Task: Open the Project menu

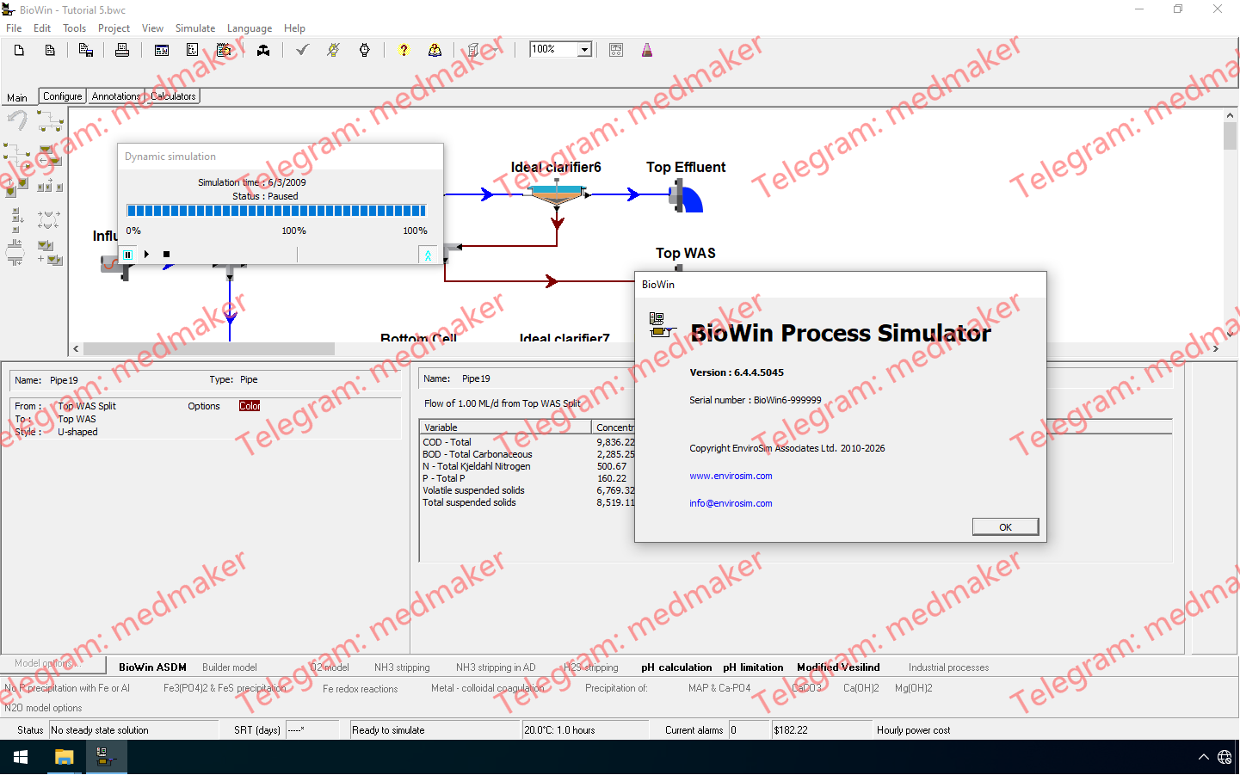Action: click(x=114, y=28)
